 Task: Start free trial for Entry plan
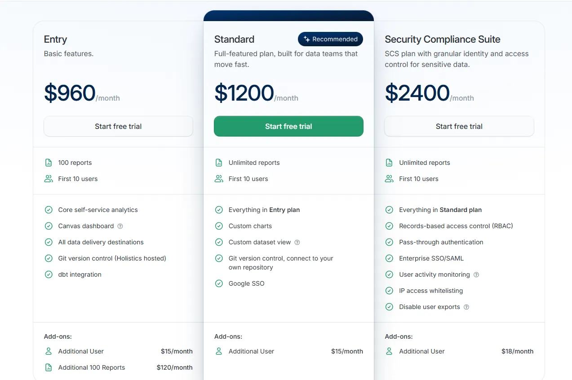[118, 126]
